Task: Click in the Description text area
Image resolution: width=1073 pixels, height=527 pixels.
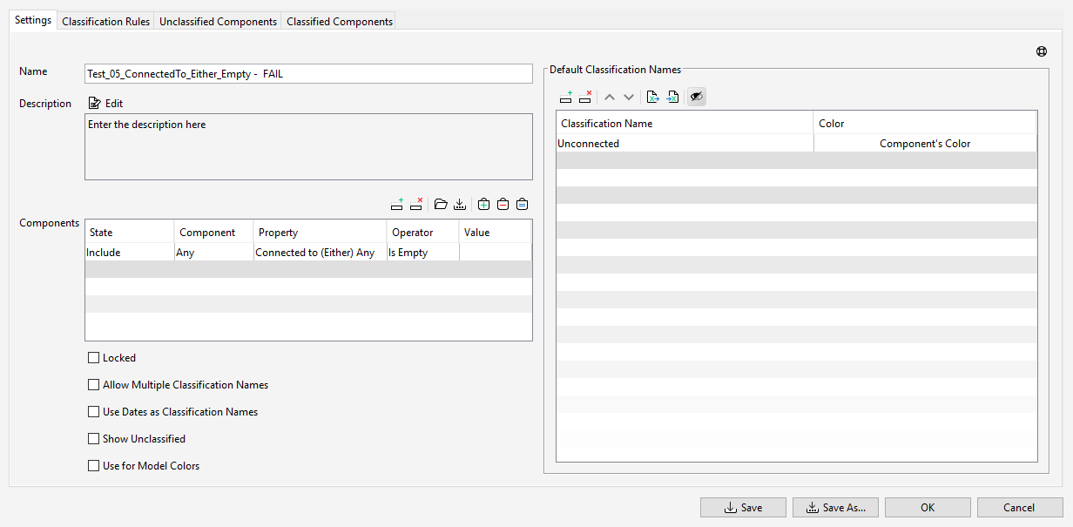Action: point(308,146)
